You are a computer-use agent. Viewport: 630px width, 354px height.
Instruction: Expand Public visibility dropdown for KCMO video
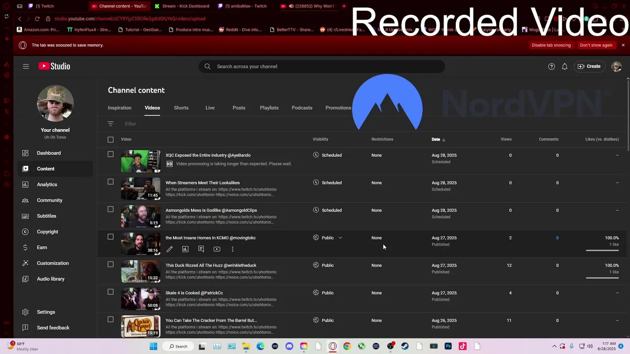click(x=340, y=238)
